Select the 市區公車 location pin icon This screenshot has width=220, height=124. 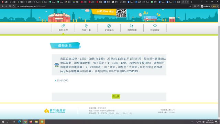pos(86,26)
